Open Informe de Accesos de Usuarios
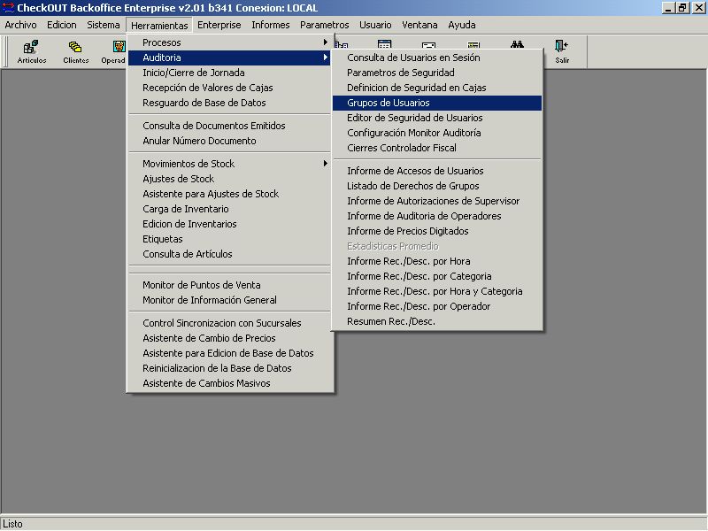The width and height of the screenshot is (708, 531). pyautogui.click(x=437, y=171)
